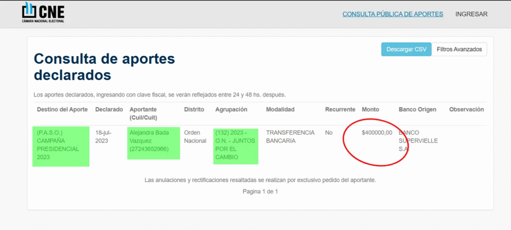Select the highlighted Campaña Presidencial 2023 cell
The image size is (511, 230).
point(60,145)
